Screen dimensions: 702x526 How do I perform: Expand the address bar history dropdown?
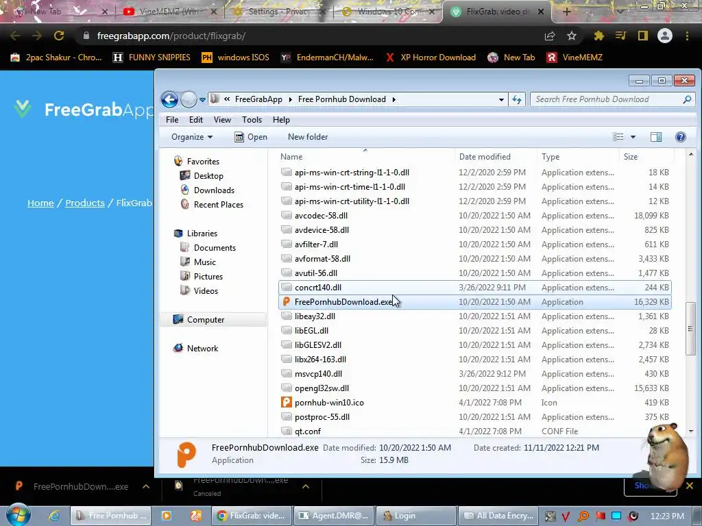[501, 100]
